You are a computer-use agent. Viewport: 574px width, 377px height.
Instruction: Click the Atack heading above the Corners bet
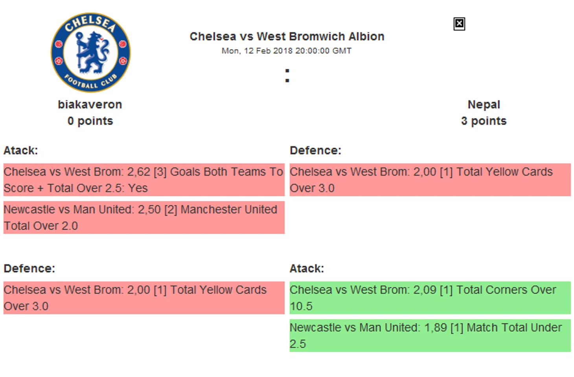307,268
